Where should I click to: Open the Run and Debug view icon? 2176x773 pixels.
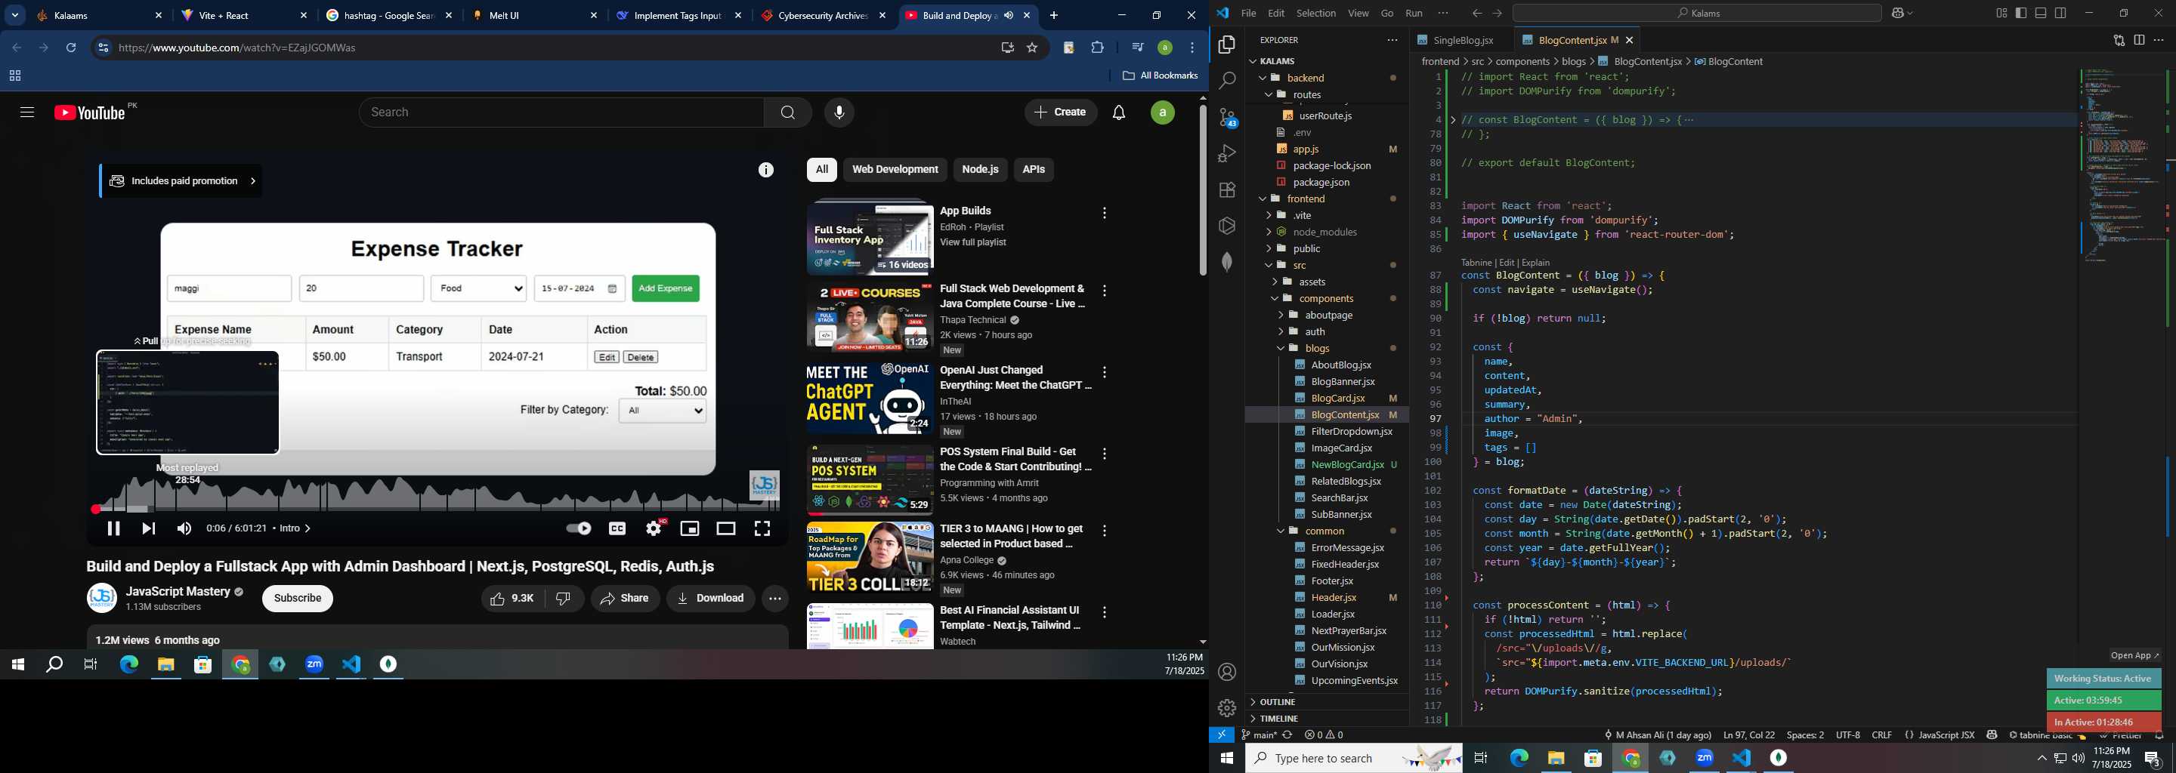point(1226,153)
